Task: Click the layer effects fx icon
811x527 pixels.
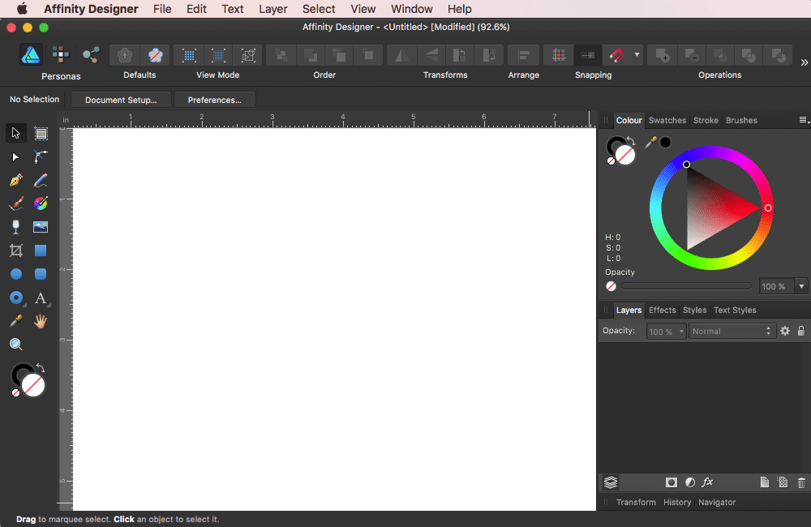Action: coord(707,482)
